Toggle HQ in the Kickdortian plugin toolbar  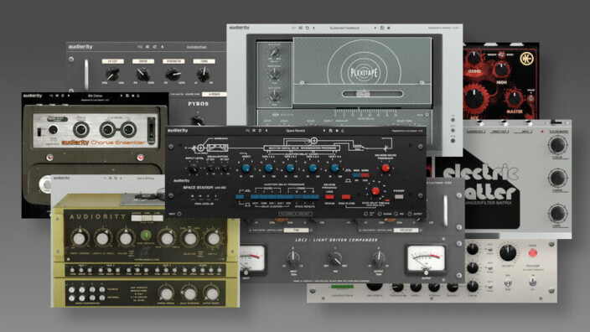[140, 47]
